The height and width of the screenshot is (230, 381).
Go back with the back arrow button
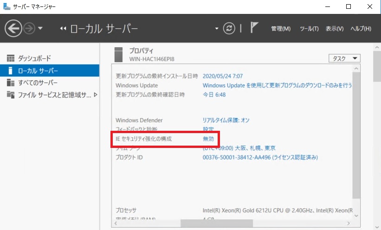(x=13, y=28)
